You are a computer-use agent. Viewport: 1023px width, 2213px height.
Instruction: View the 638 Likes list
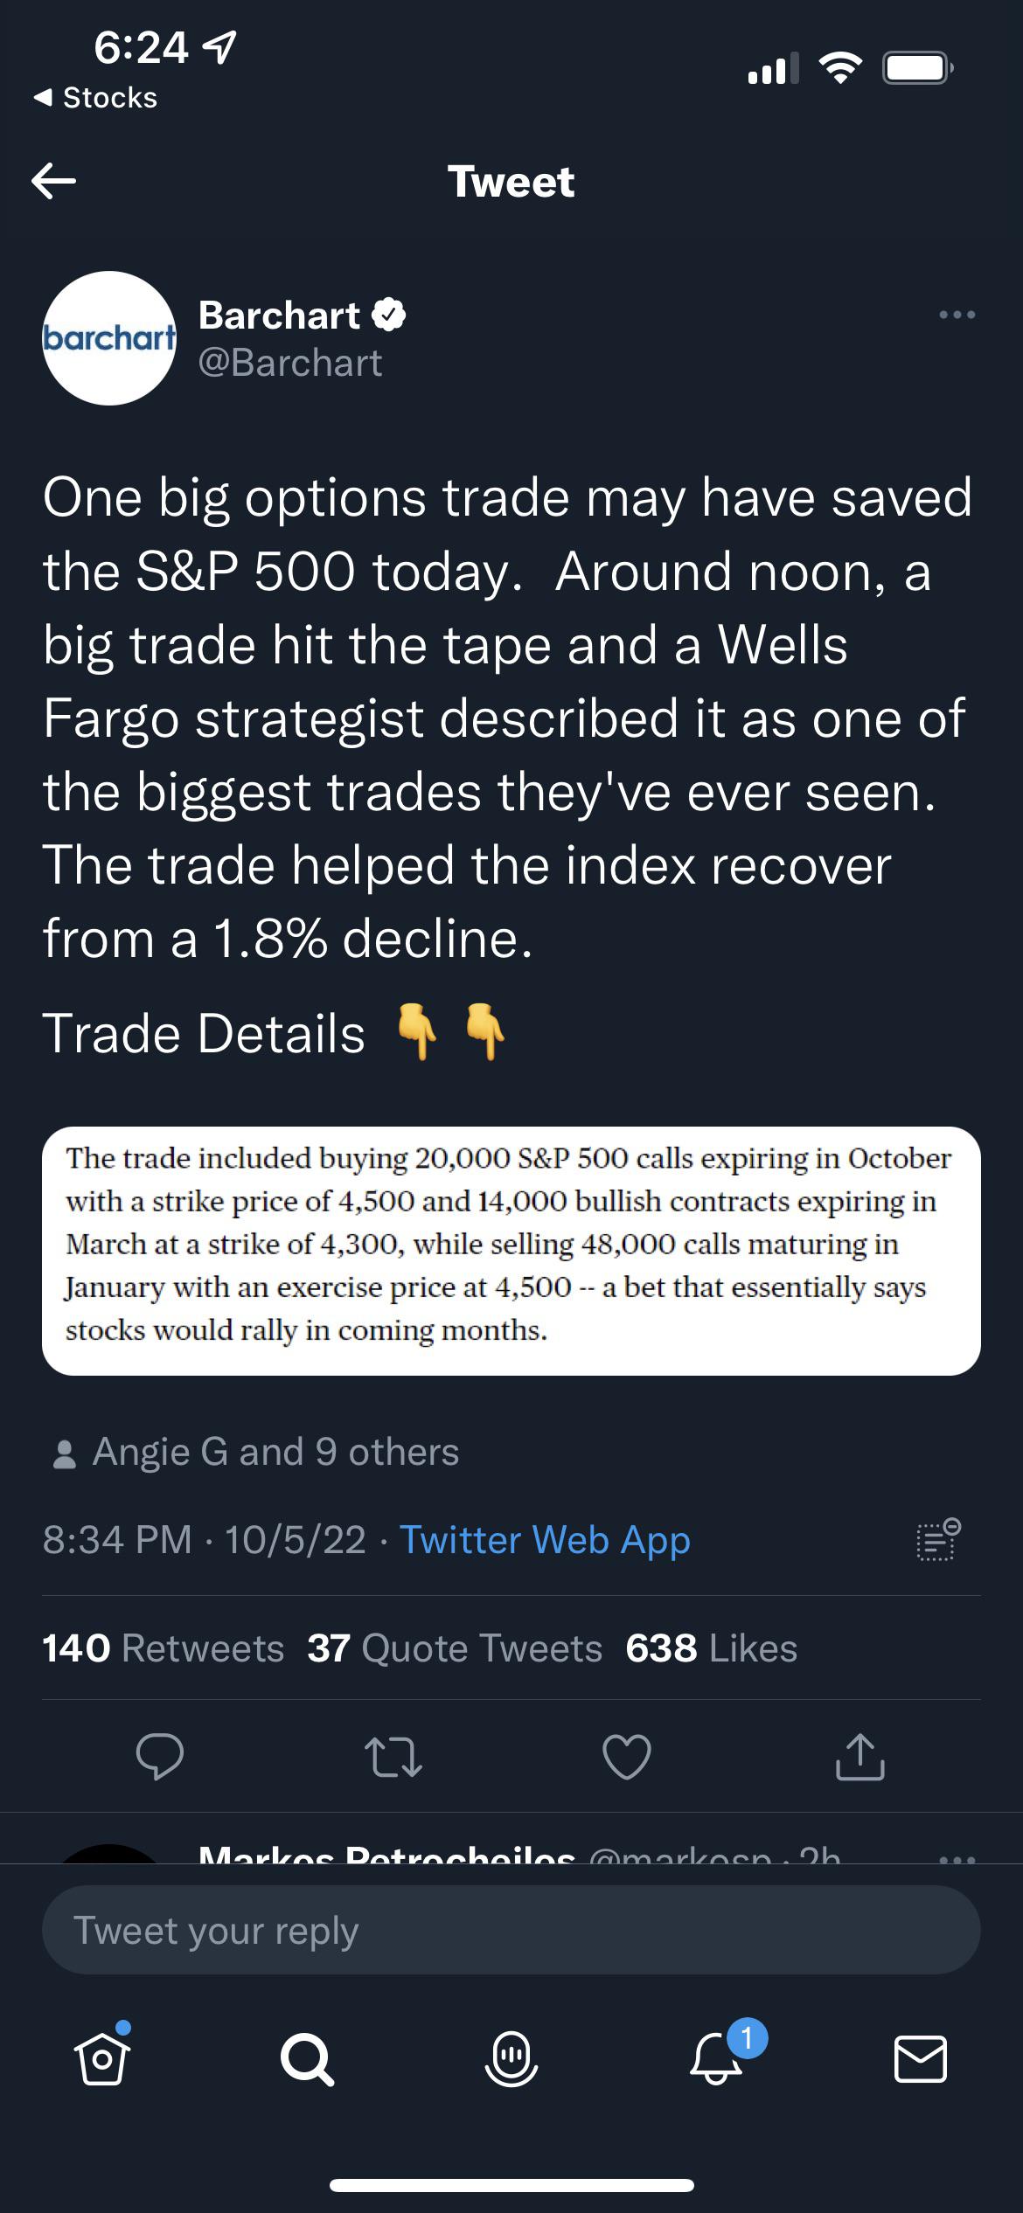[712, 1648]
